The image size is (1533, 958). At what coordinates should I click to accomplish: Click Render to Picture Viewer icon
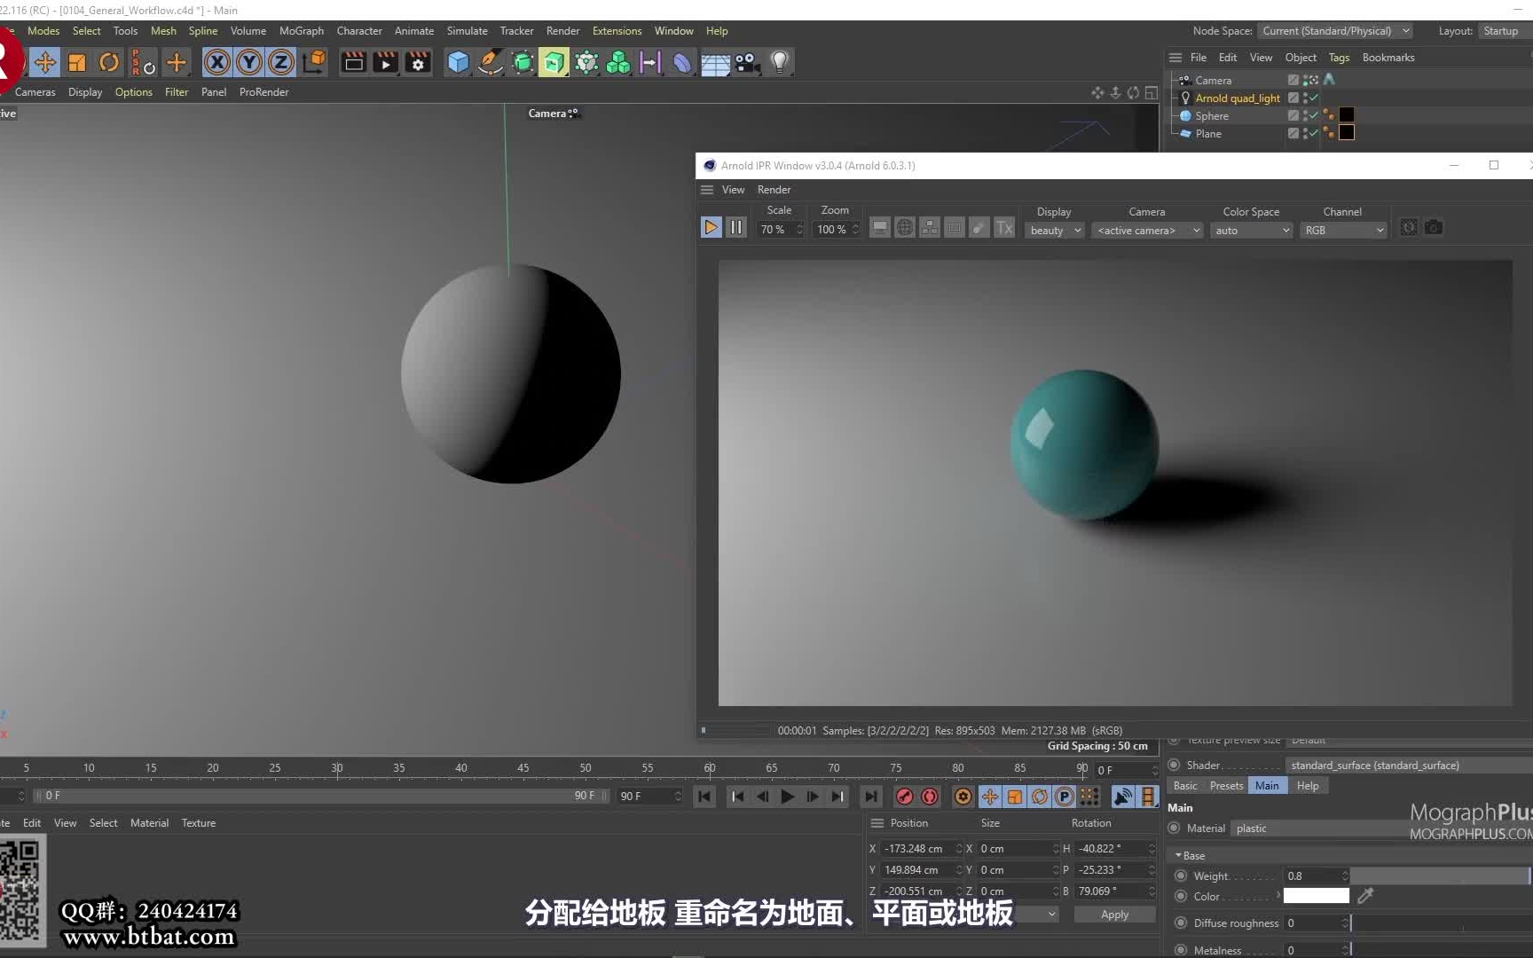click(x=385, y=62)
